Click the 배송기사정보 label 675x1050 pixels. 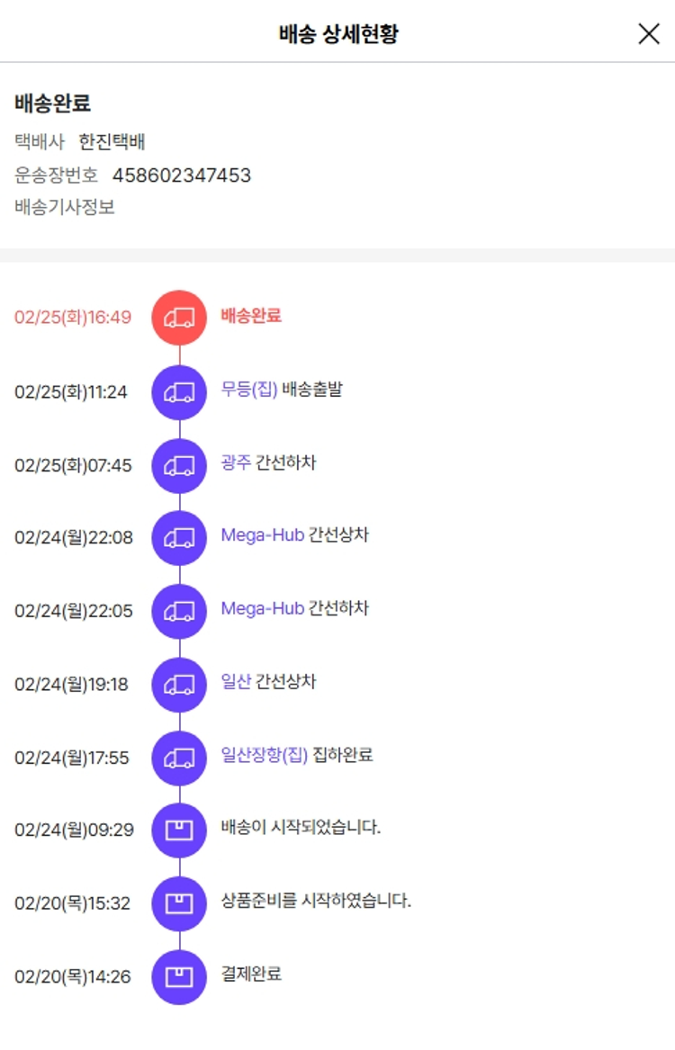click(x=65, y=207)
